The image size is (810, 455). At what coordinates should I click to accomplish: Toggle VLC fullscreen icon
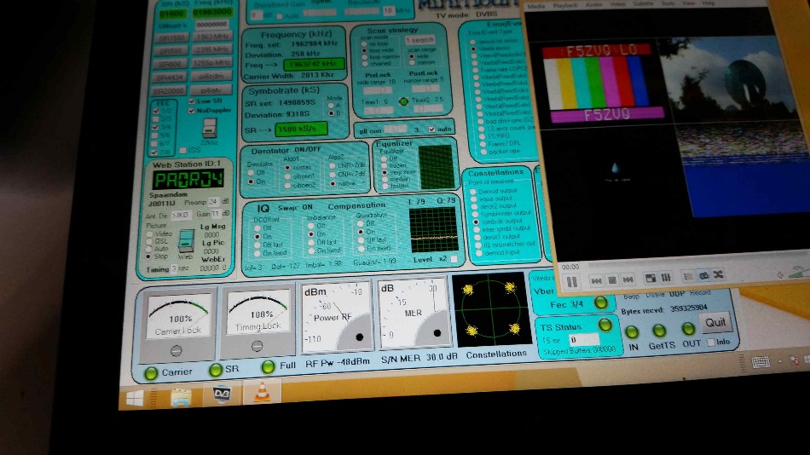coord(651,279)
